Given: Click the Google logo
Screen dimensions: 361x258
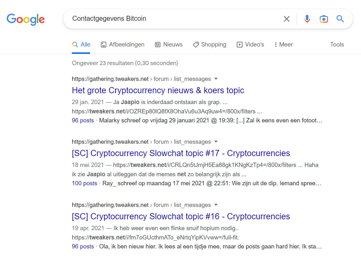Looking at the screenshot, I should (x=26, y=19).
